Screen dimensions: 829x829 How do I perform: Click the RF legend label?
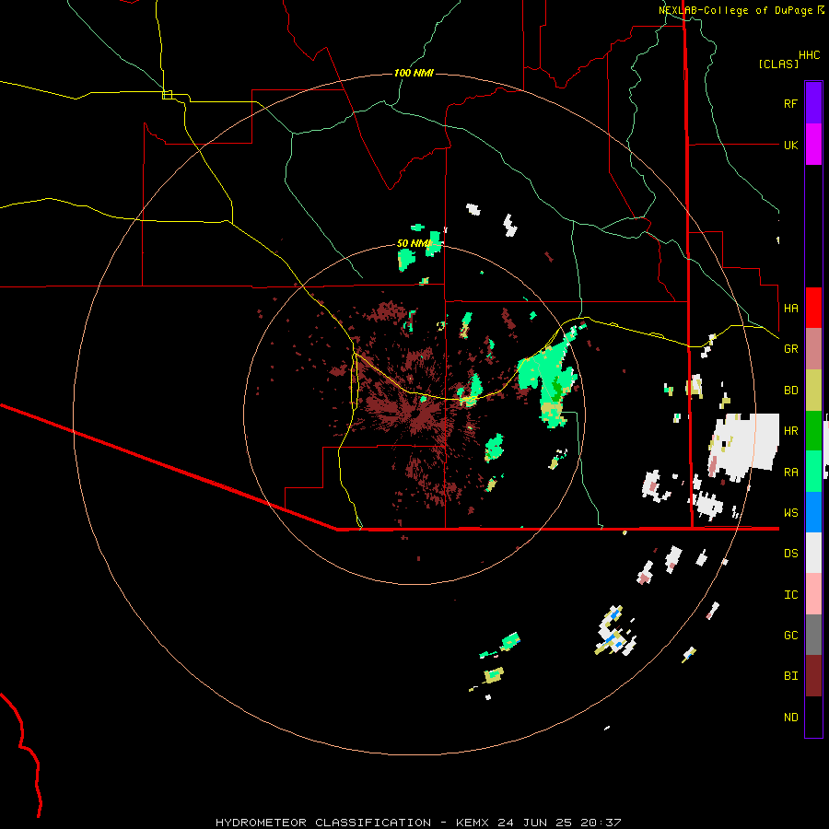point(790,103)
